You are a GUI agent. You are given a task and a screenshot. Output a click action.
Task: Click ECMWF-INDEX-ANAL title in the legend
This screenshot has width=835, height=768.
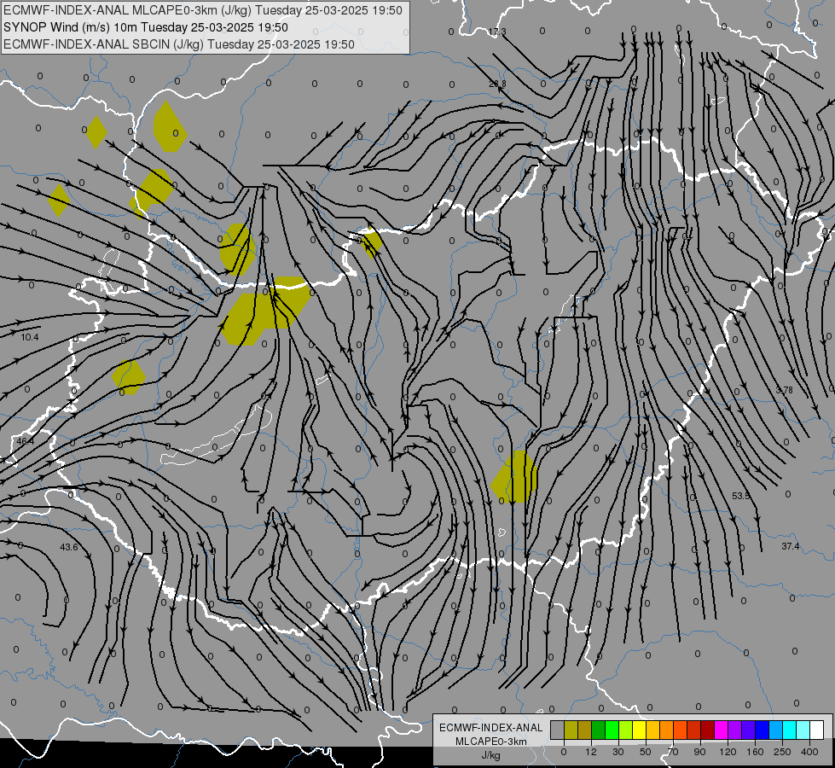pos(491,728)
